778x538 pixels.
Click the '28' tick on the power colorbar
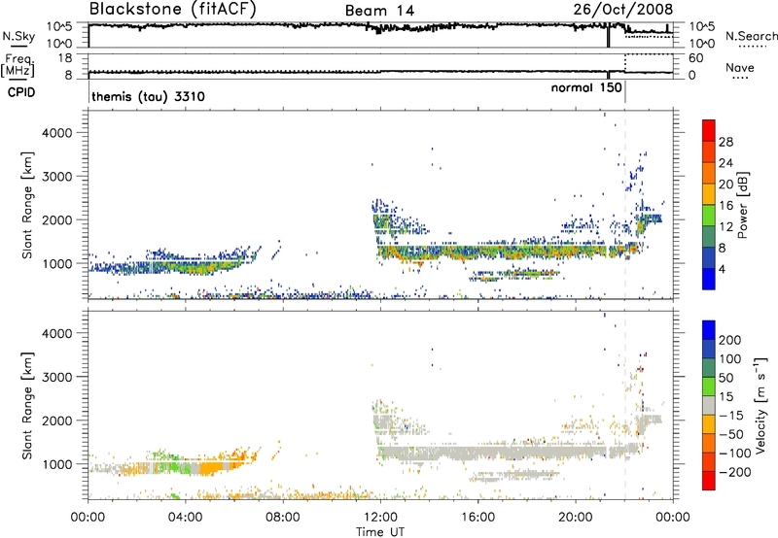click(725, 142)
